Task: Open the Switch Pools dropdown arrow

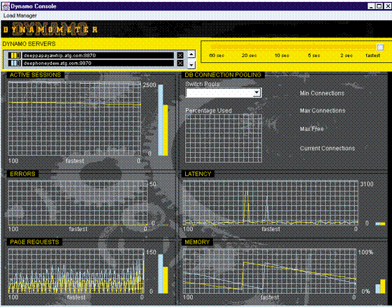Action: click(x=256, y=93)
